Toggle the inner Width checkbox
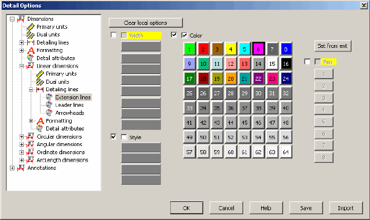Viewport: 370px width, 220px height. coord(124,36)
